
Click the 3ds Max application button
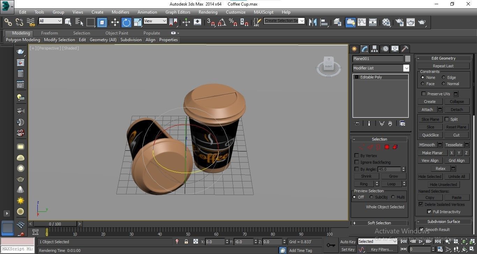[x=7, y=6]
